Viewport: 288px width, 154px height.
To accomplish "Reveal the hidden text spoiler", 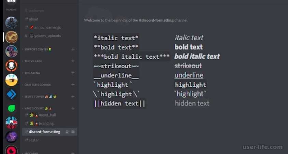I will 192,103.
